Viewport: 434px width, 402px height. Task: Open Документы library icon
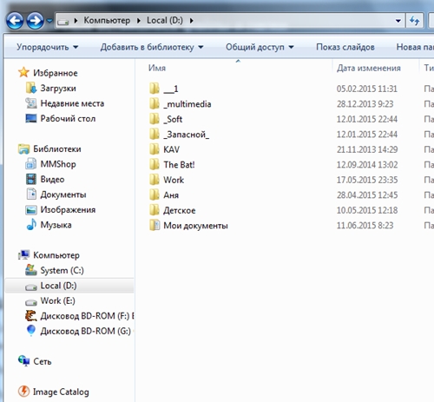pyautogui.click(x=31, y=194)
